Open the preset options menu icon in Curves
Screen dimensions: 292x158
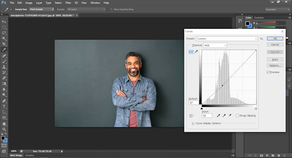pos(262,39)
